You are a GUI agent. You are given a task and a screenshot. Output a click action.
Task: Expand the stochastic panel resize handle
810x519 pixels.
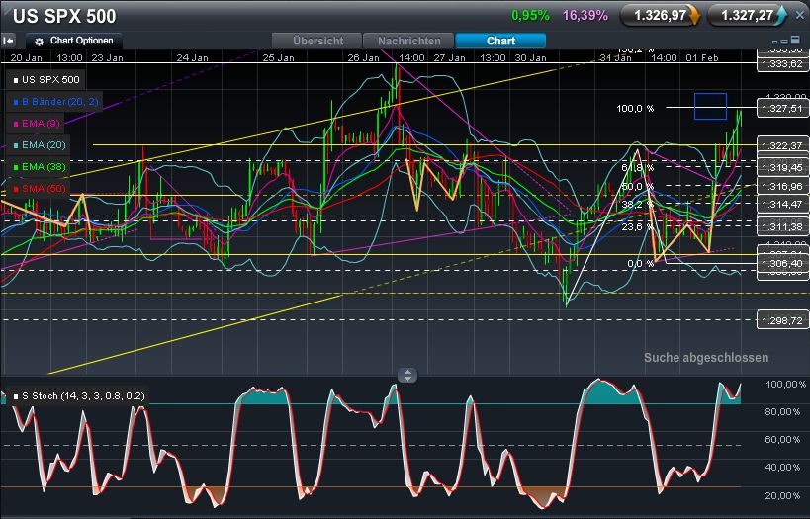(406, 375)
